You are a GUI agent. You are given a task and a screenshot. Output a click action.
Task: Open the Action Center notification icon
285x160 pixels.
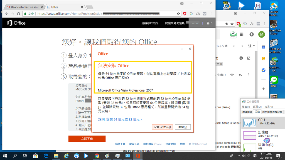point(278,156)
